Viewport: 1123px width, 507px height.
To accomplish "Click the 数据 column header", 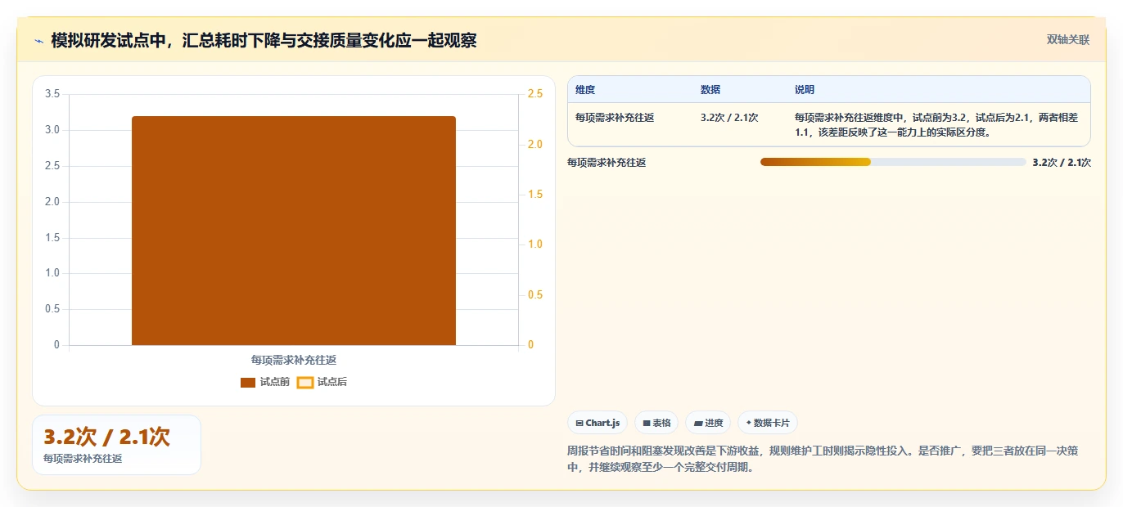I will (710, 90).
